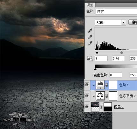Open the 自定 levels preset dropdown
The height and width of the screenshot is (129, 137).
(x=116, y=11)
